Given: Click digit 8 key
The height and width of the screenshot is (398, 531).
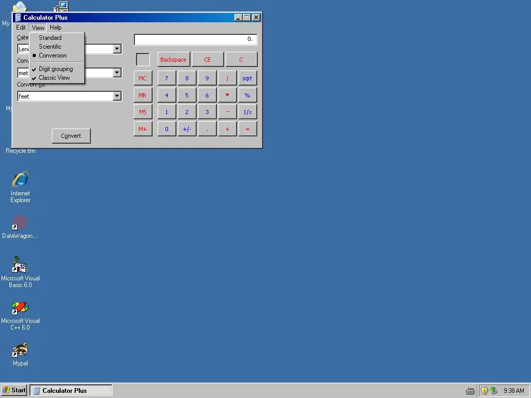Looking at the screenshot, I should [187, 78].
